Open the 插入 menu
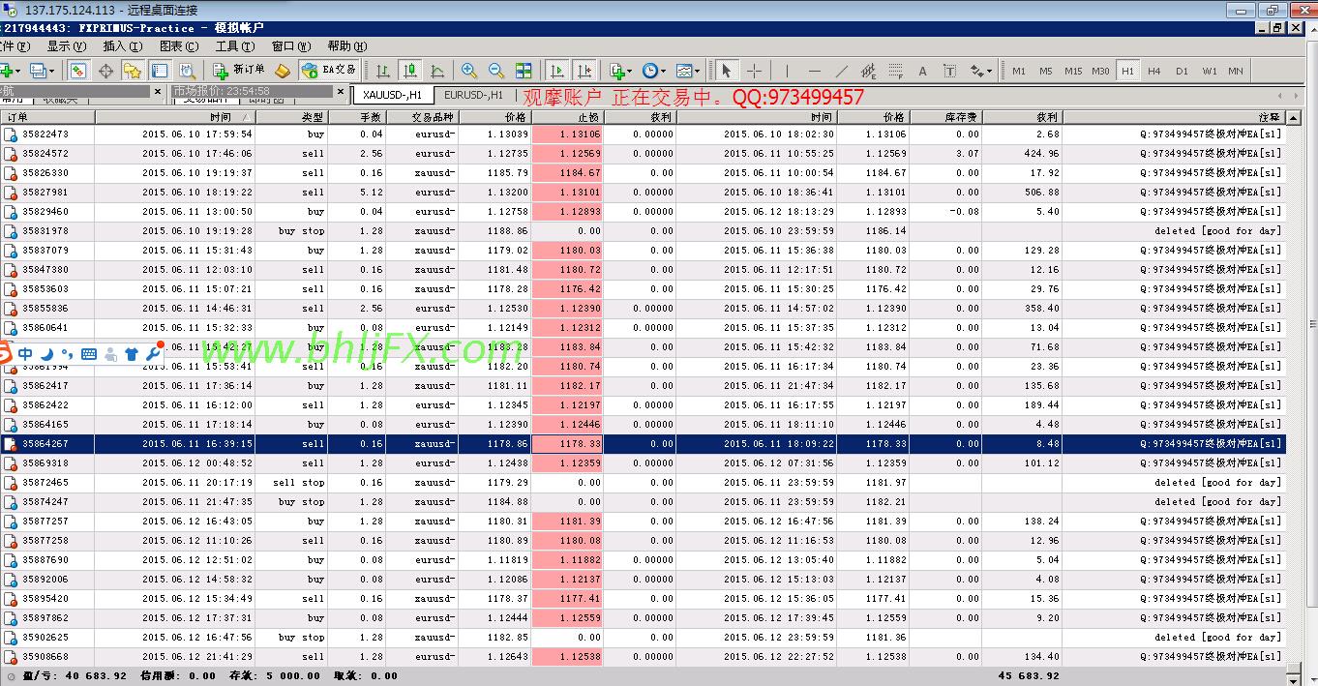This screenshot has width=1318, height=686. [x=122, y=45]
